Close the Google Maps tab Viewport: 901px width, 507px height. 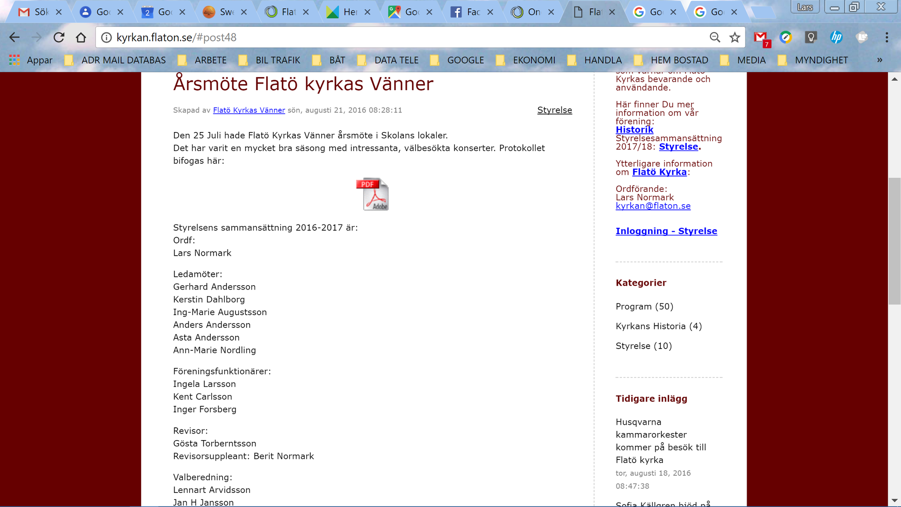(x=429, y=12)
